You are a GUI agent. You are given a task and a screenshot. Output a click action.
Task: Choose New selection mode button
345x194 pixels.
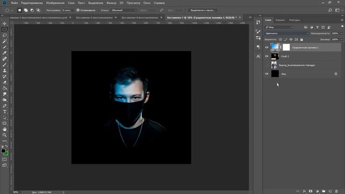point(19,10)
